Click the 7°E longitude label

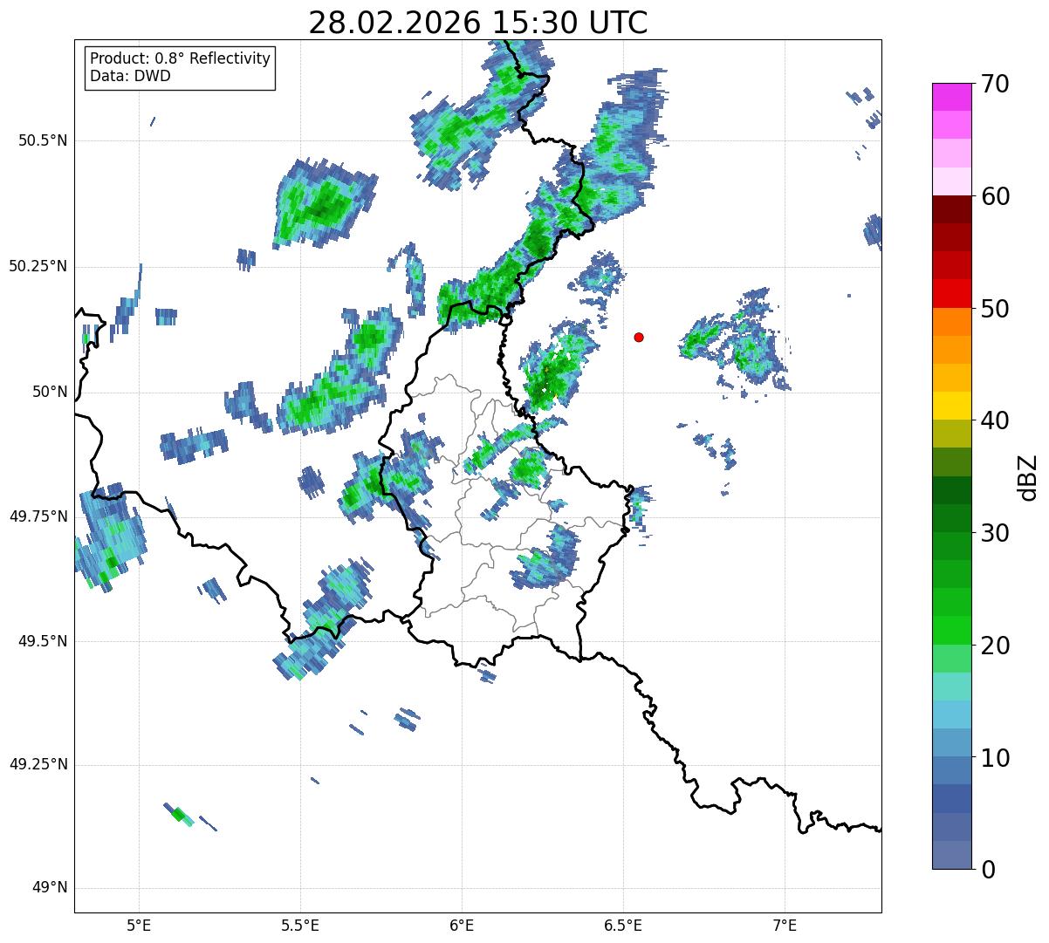[785, 925]
